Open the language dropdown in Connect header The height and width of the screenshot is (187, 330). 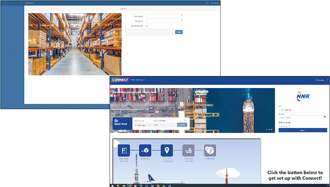coord(322,80)
